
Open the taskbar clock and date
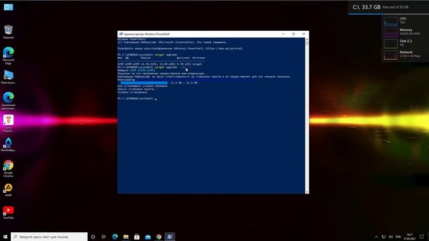[x=410, y=236]
